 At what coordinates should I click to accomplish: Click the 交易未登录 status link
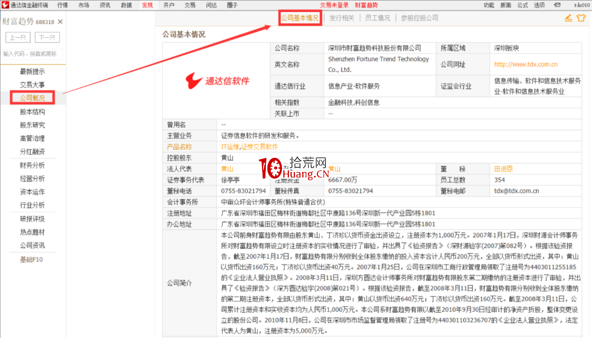334,5
